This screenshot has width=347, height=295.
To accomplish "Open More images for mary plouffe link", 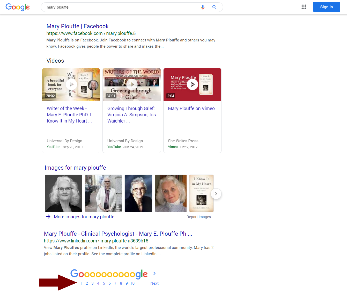I will point(84,217).
